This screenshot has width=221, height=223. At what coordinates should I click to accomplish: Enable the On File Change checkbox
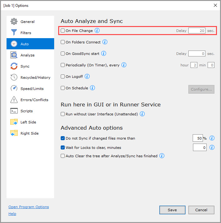[63, 31]
